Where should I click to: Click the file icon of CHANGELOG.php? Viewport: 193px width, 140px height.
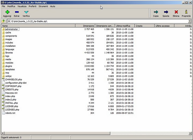click(3, 79)
